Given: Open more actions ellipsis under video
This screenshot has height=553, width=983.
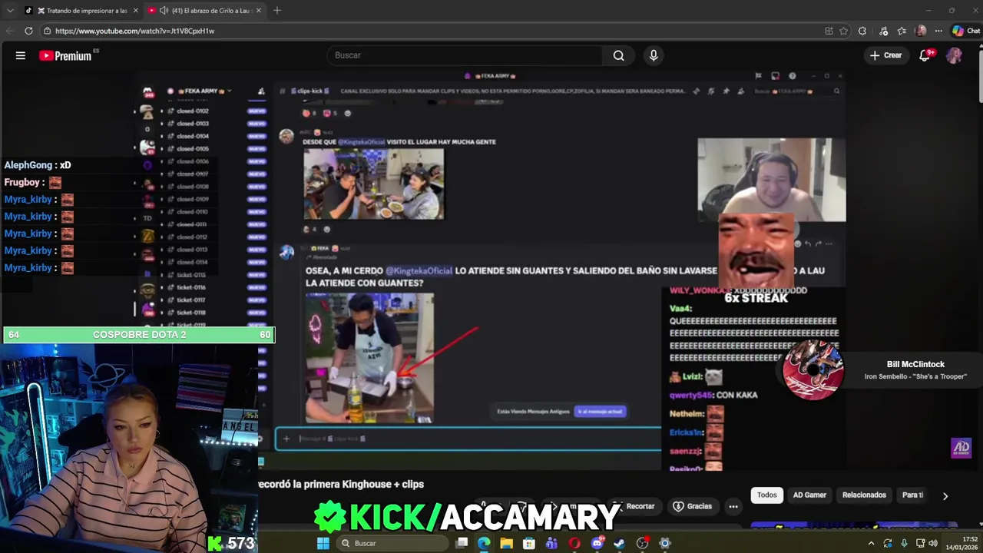Looking at the screenshot, I should [733, 507].
